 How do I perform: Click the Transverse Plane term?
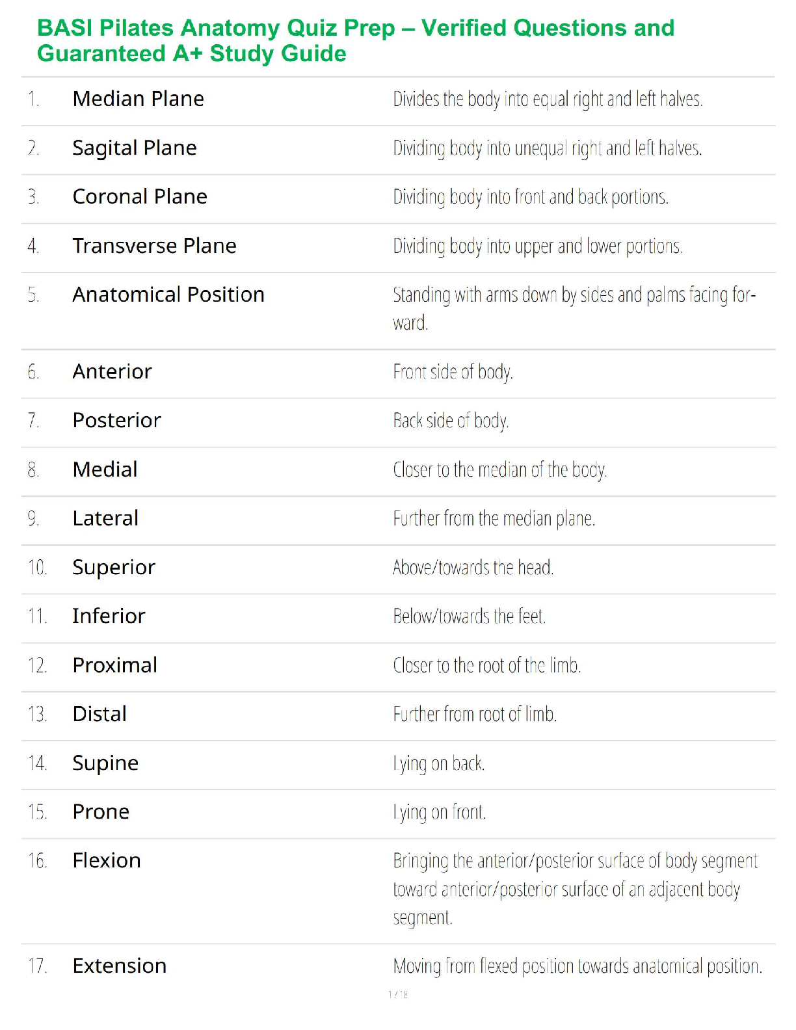[x=155, y=246]
